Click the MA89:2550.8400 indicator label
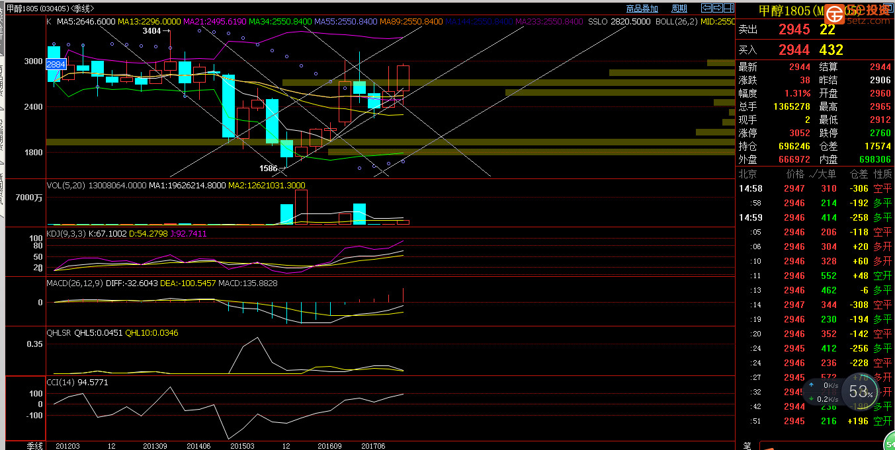This screenshot has width=895, height=450. pyautogui.click(x=411, y=21)
